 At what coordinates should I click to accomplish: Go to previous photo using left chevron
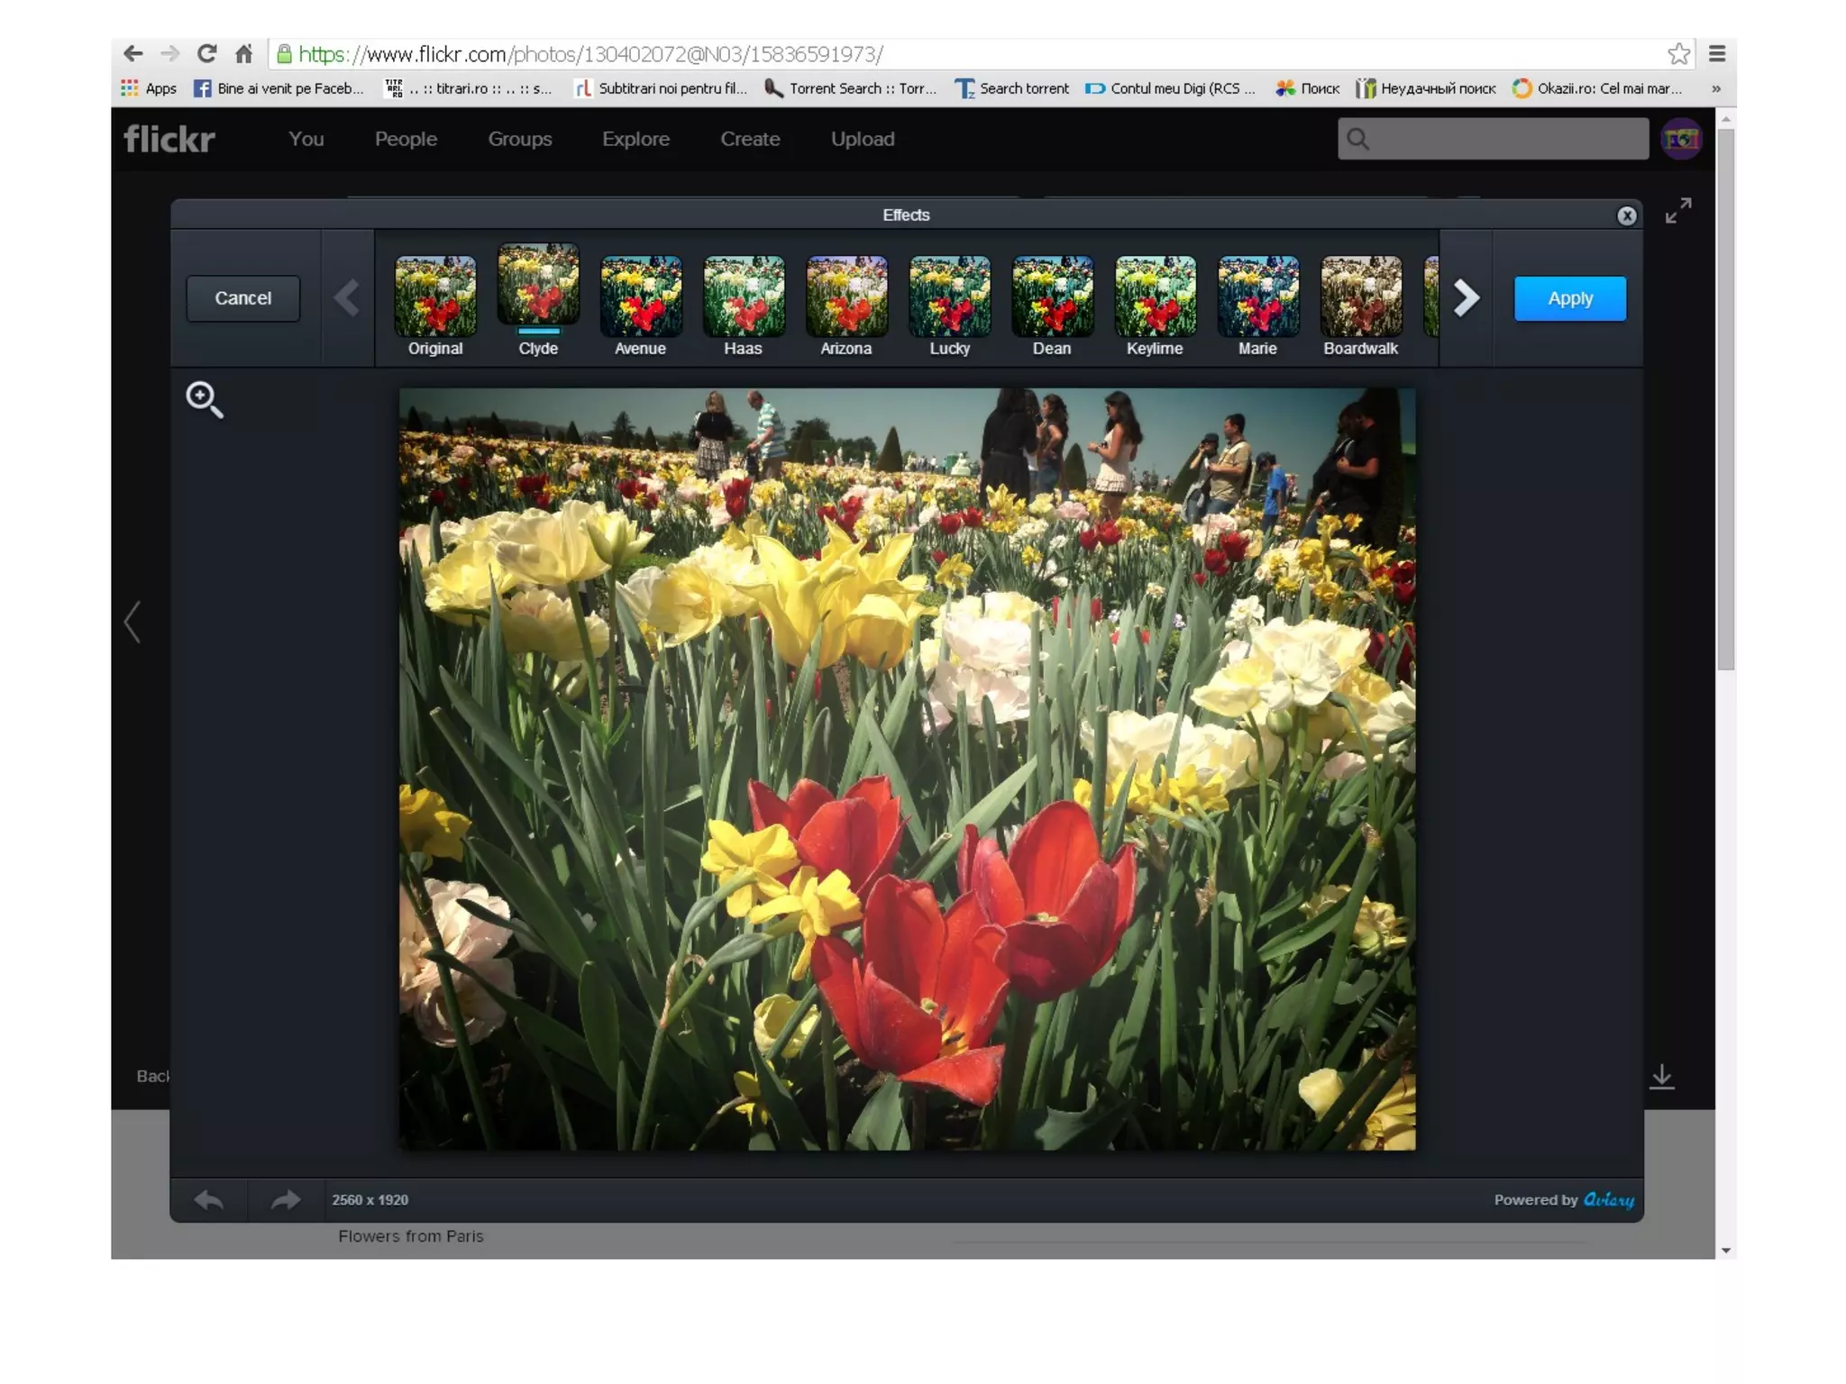(133, 622)
